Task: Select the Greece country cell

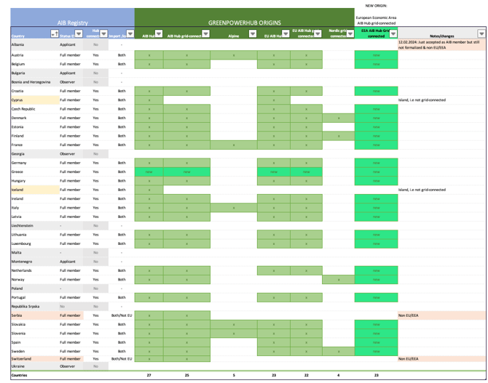Action: [35, 172]
